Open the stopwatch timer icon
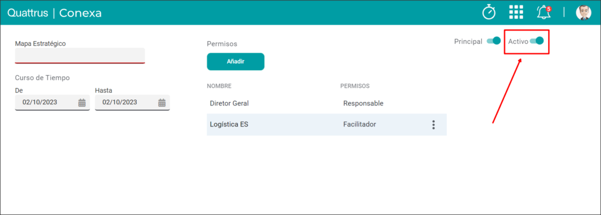This screenshot has height=215, width=601. (x=489, y=12)
